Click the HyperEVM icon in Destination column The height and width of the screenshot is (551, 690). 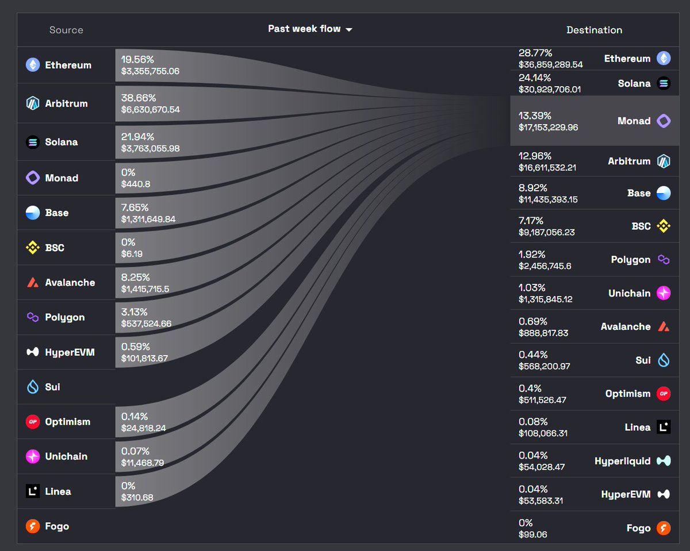coord(664,494)
